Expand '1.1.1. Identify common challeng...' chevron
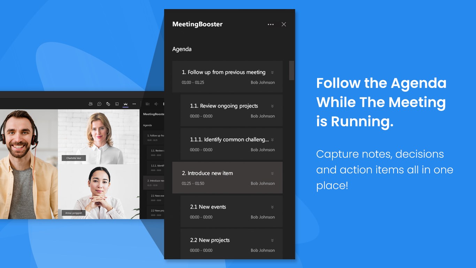476x268 pixels. pos(272,140)
